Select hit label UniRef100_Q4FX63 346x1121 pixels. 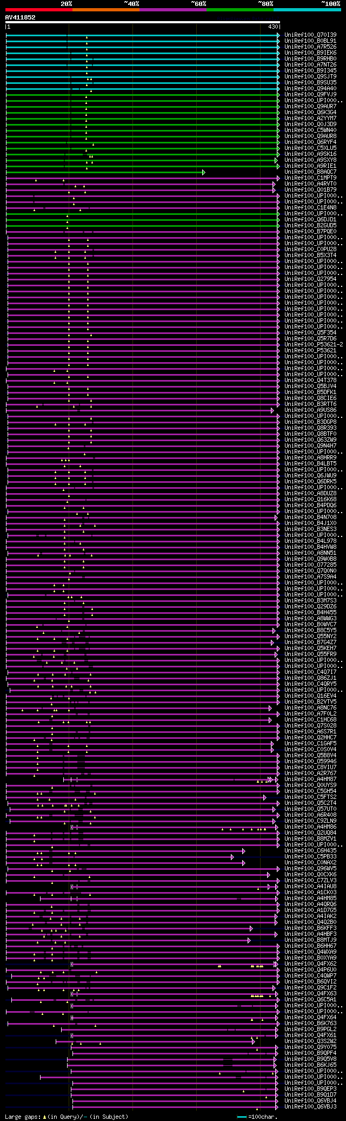[310, 993]
